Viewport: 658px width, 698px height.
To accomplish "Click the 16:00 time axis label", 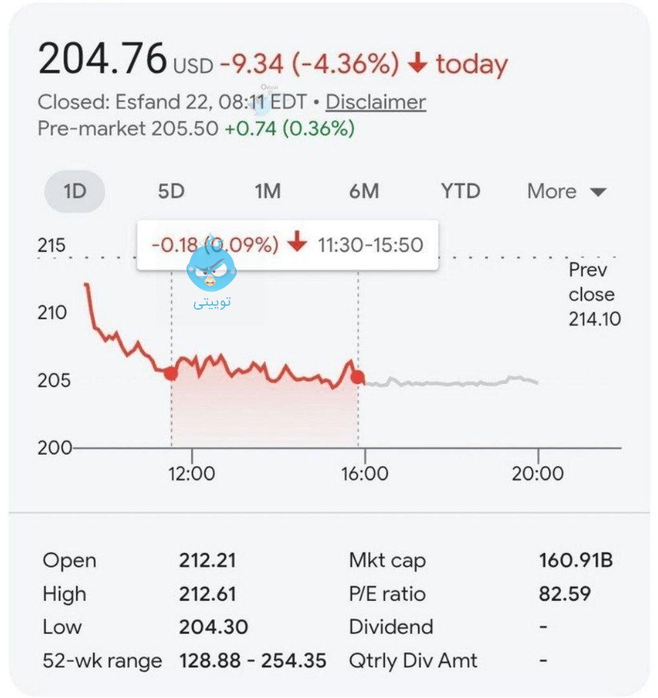I will pyautogui.click(x=365, y=474).
